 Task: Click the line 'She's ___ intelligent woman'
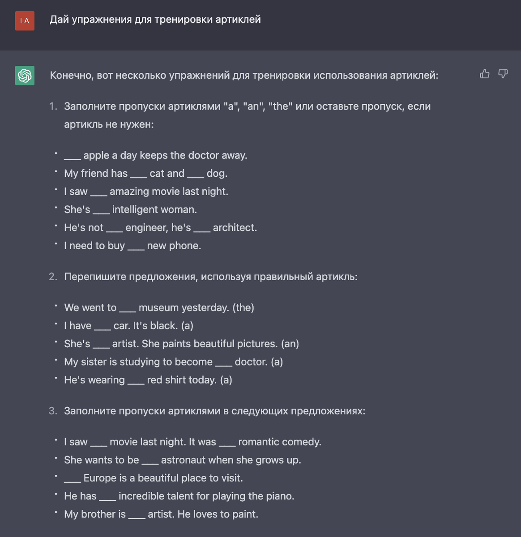(131, 209)
